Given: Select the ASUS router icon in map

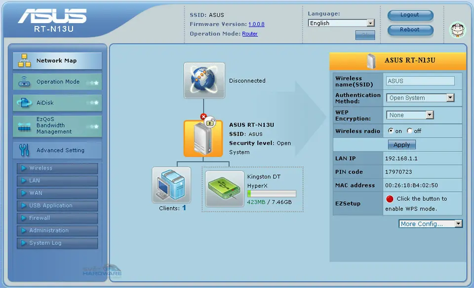Looking at the screenshot, I should pos(203,138).
